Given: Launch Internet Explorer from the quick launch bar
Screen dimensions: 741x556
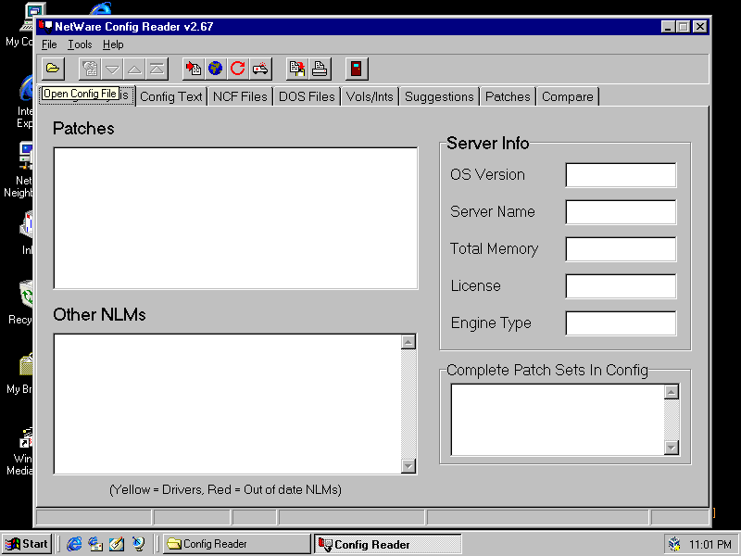Looking at the screenshot, I should click(x=75, y=544).
